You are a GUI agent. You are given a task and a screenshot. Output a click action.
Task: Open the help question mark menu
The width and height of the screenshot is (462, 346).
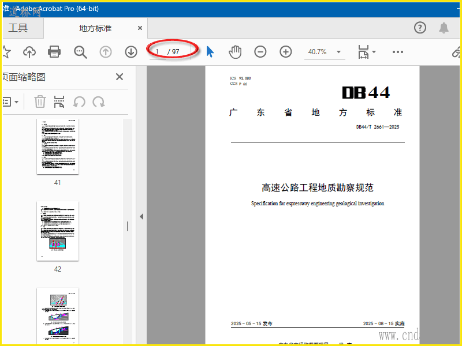point(420,28)
